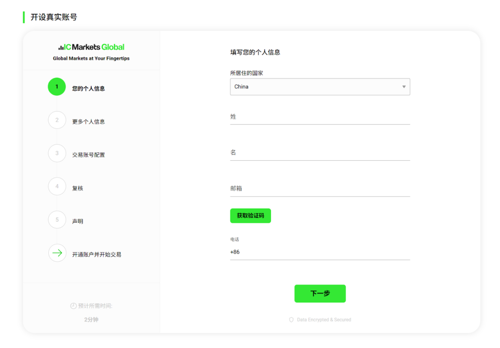Click the 电话 field showing +86

pyautogui.click(x=320, y=252)
